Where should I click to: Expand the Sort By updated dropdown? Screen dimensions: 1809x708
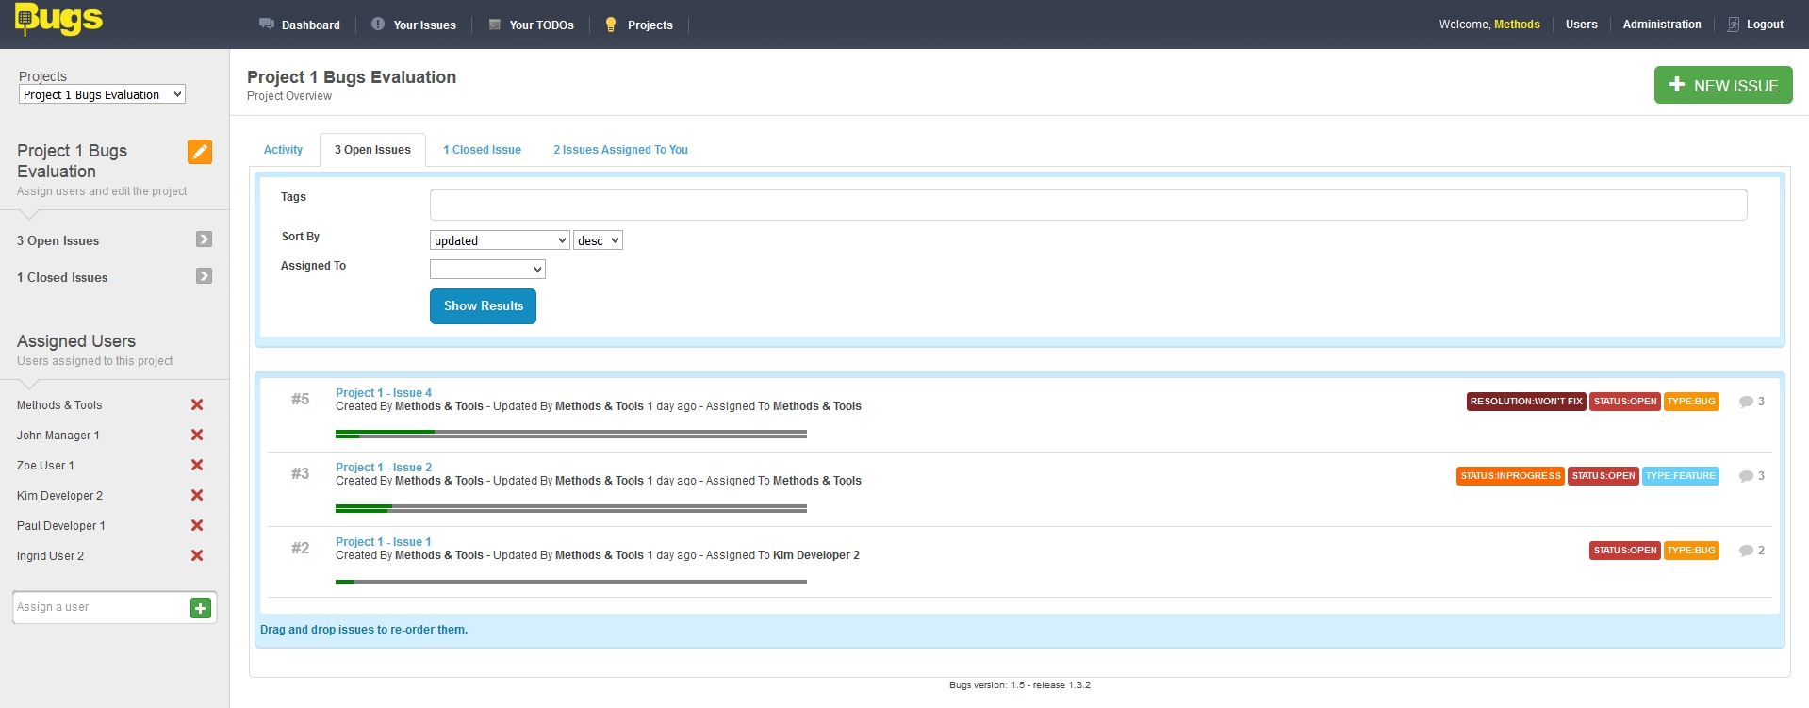pos(500,240)
